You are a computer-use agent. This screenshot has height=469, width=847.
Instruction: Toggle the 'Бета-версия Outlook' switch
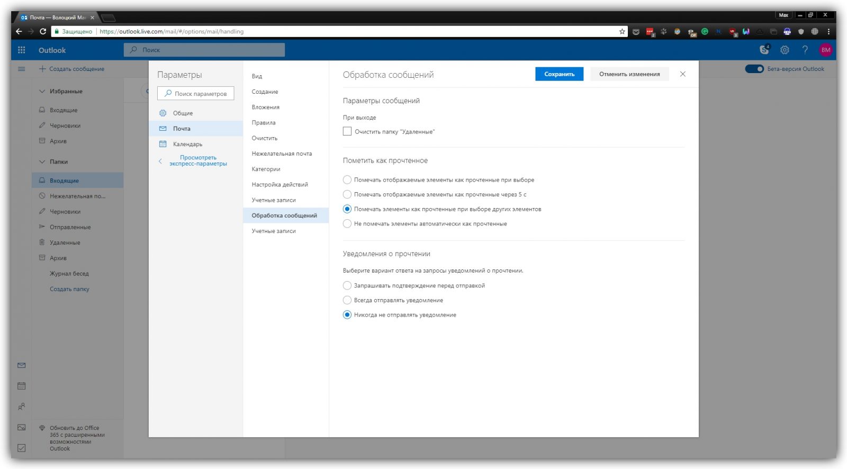click(754, 69)
